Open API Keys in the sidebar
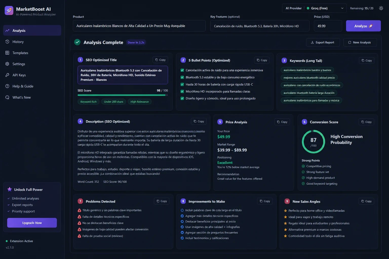Image resolution: width=389 pixels, height=259 pixels. (x=32, y=75)
